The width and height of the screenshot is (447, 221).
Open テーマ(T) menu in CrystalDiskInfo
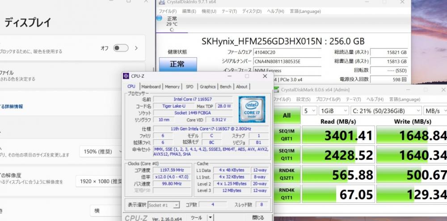coord(229,12)
